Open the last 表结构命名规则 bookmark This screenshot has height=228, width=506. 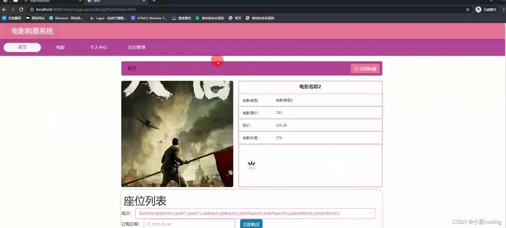[x=260, y=18]
